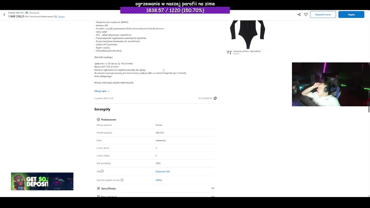Click the 296 GTS model value

160,133
